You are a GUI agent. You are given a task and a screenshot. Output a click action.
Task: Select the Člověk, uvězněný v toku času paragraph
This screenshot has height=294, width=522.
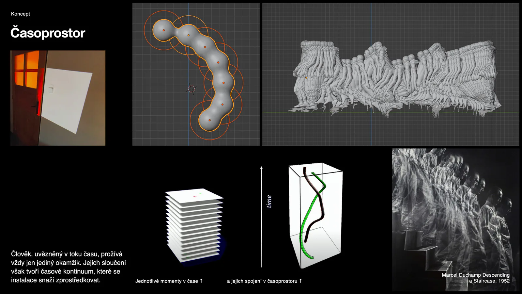click(69, 267)
